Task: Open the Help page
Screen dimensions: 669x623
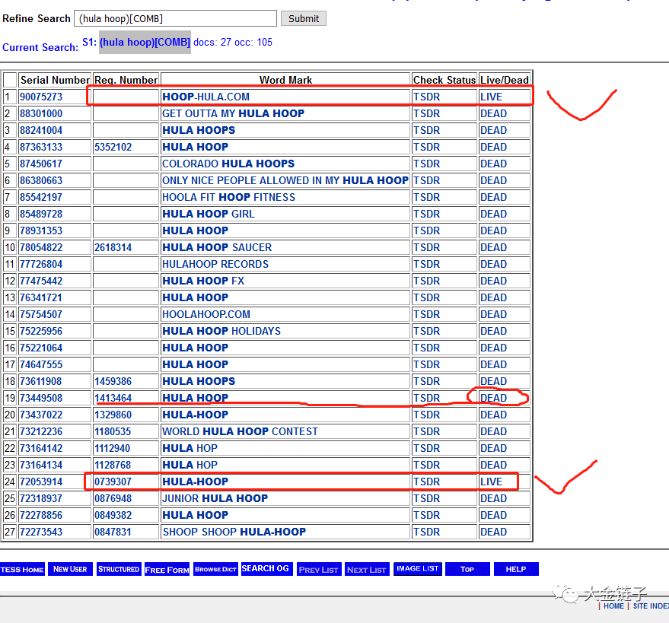Action: coord(516,569)
